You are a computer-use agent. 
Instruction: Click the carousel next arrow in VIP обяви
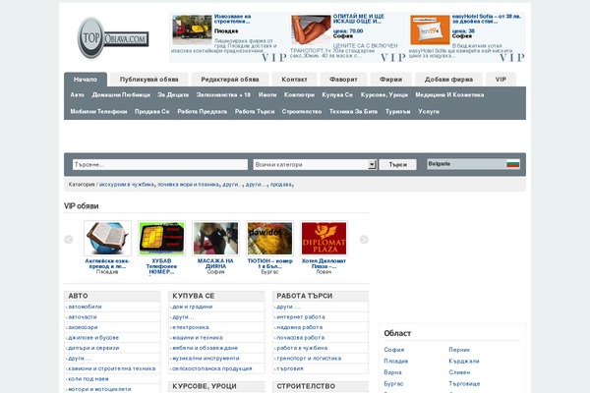point(364,239)
